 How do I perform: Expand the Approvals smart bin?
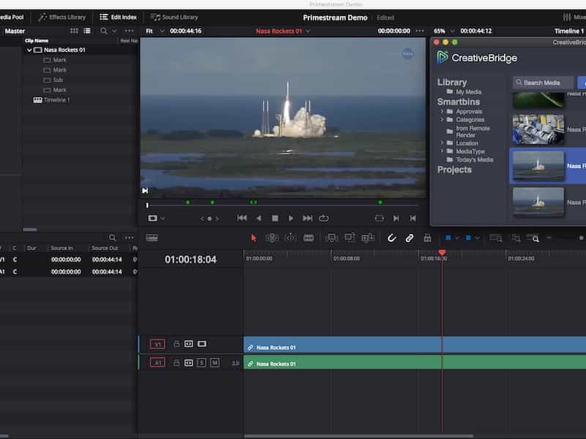(442, 112)
